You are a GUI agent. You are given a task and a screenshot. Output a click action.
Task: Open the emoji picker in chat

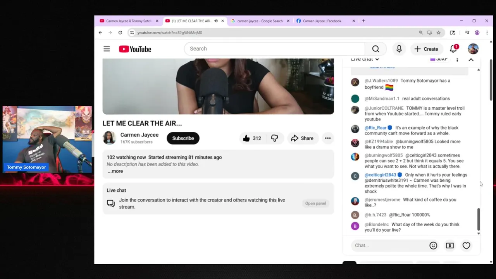tap(433, 245)
